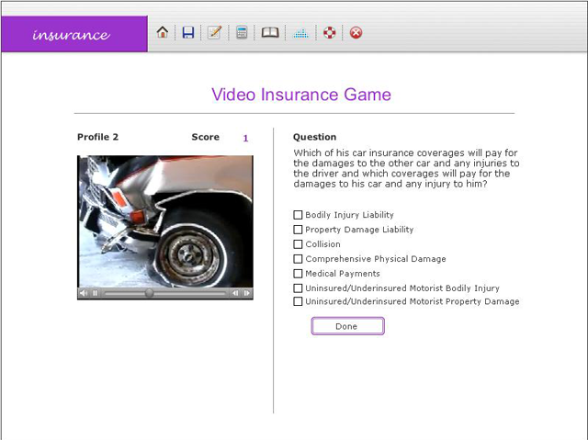Go to home via house icon
This screenshot has width=588, height=440.
point(163,32)
